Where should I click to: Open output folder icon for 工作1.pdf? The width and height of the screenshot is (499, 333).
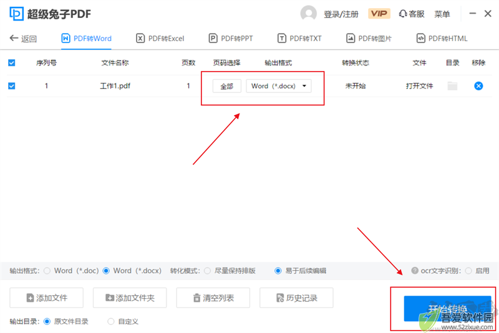click(452, 86)
